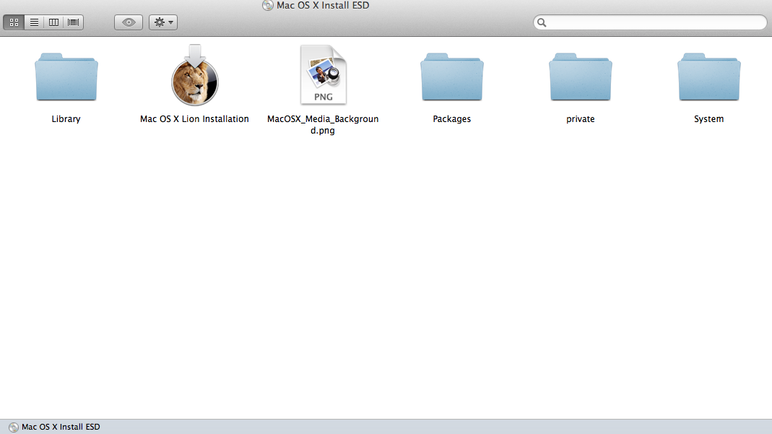Image resolution: width=772 pixels, height=434 pixels.
Task: Click the 'Library' folder name label
Action: (66, 119)
